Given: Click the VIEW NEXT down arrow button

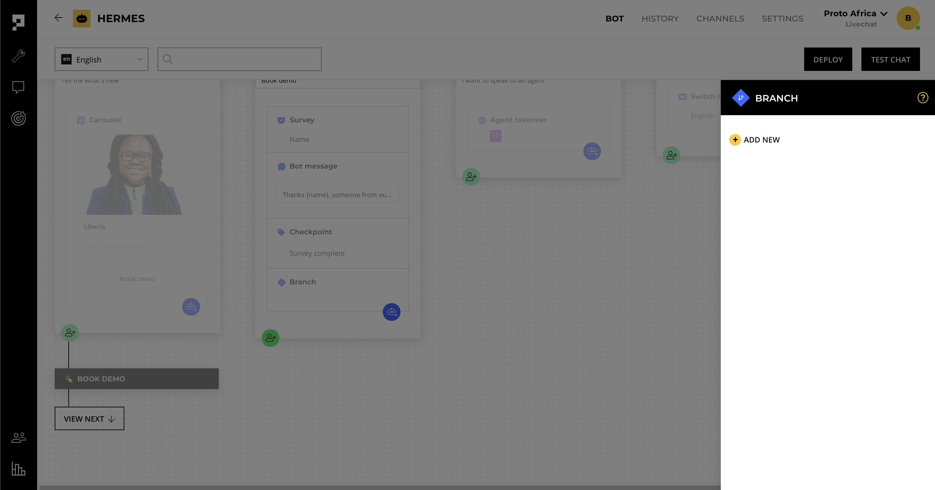Looking at the screenshot, I should coord(89,418).
